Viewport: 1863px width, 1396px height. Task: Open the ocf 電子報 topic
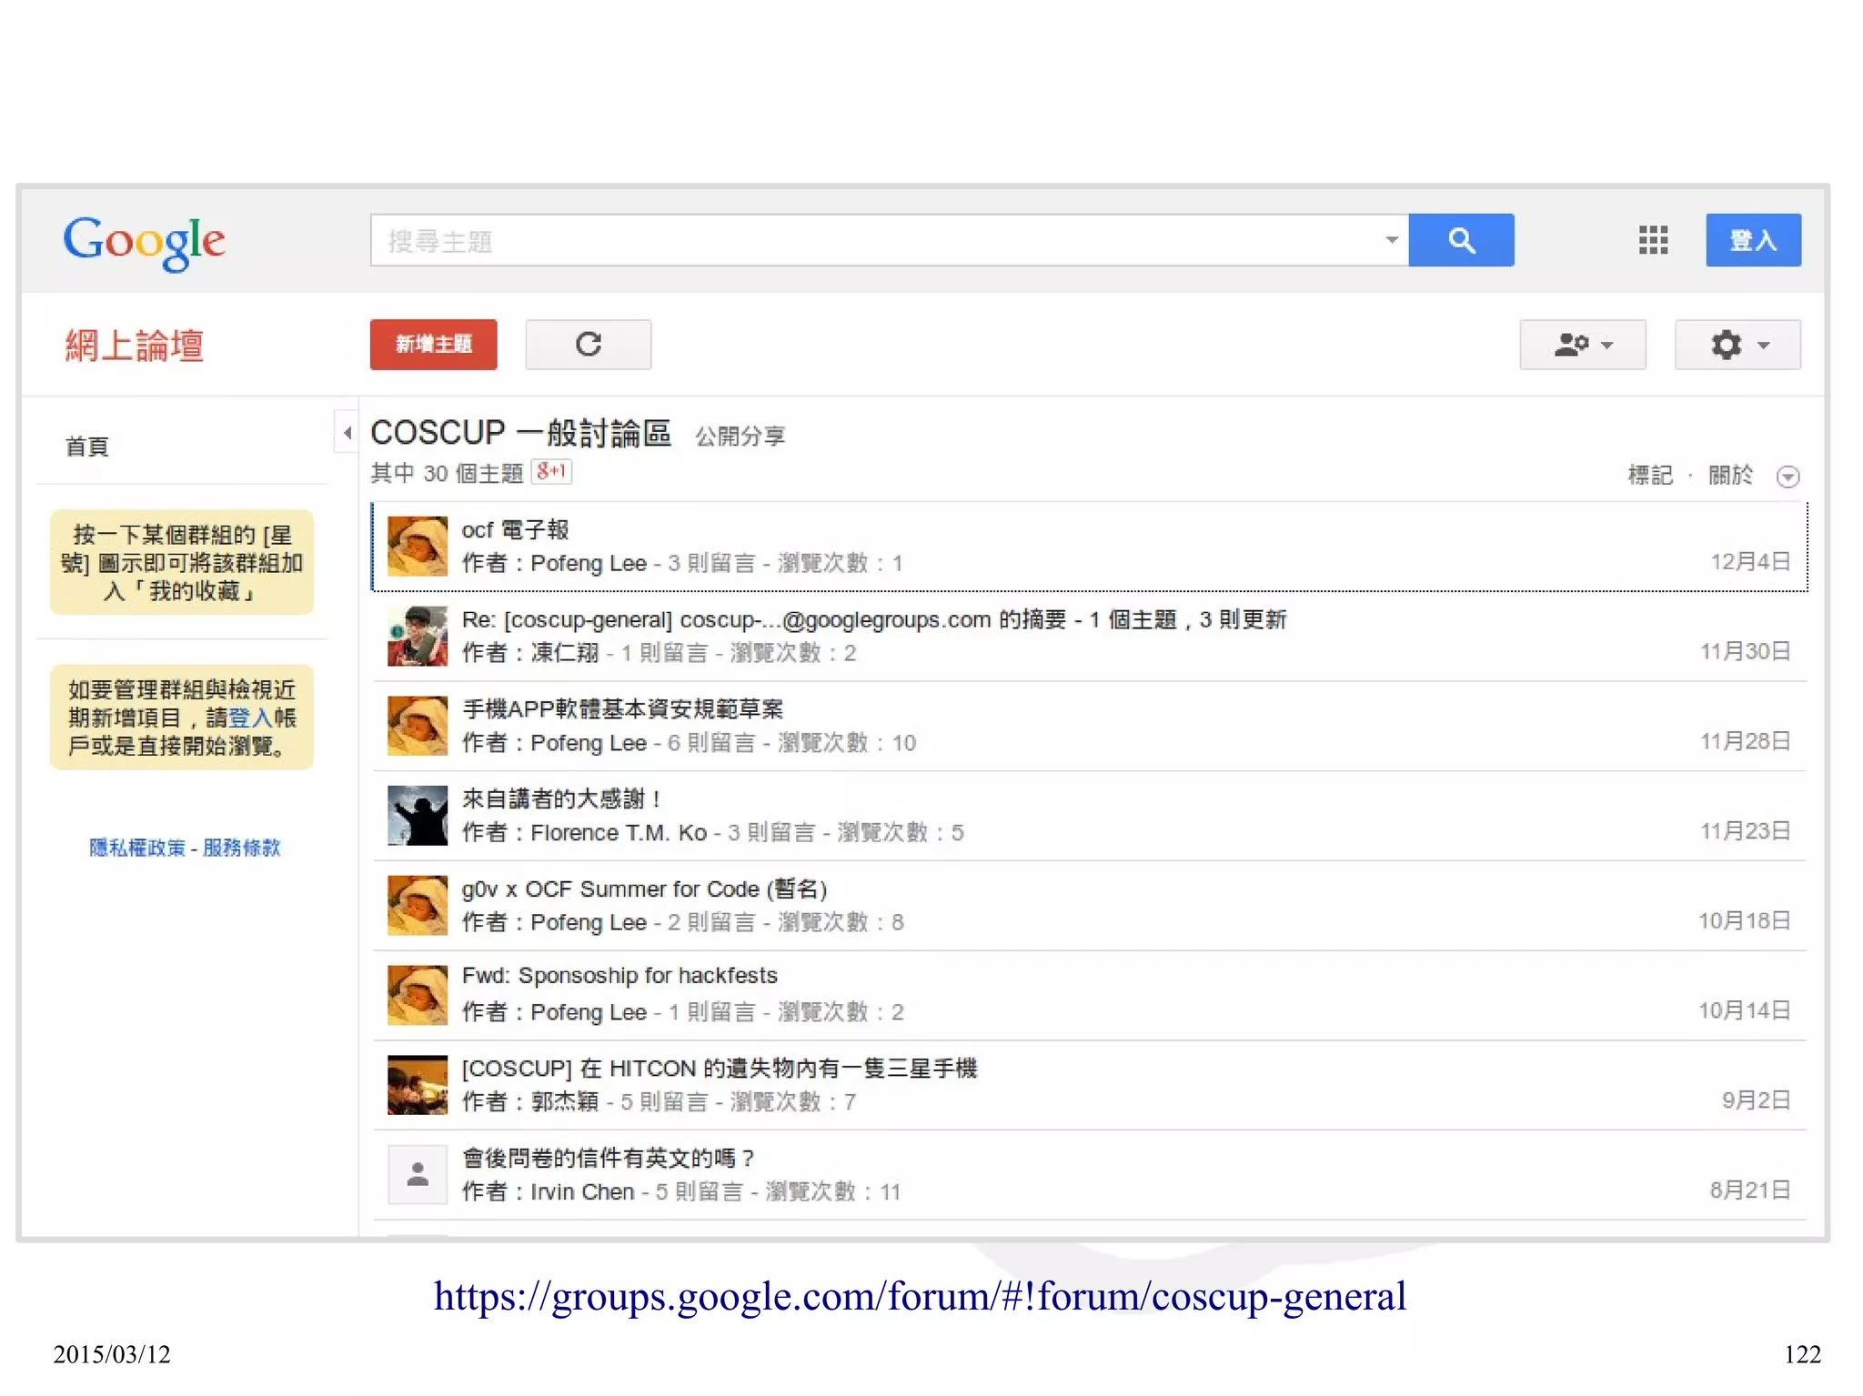tap(515, 529)
